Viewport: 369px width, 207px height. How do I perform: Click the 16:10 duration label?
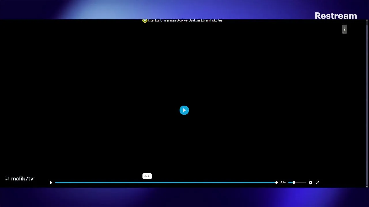point(282,183)
